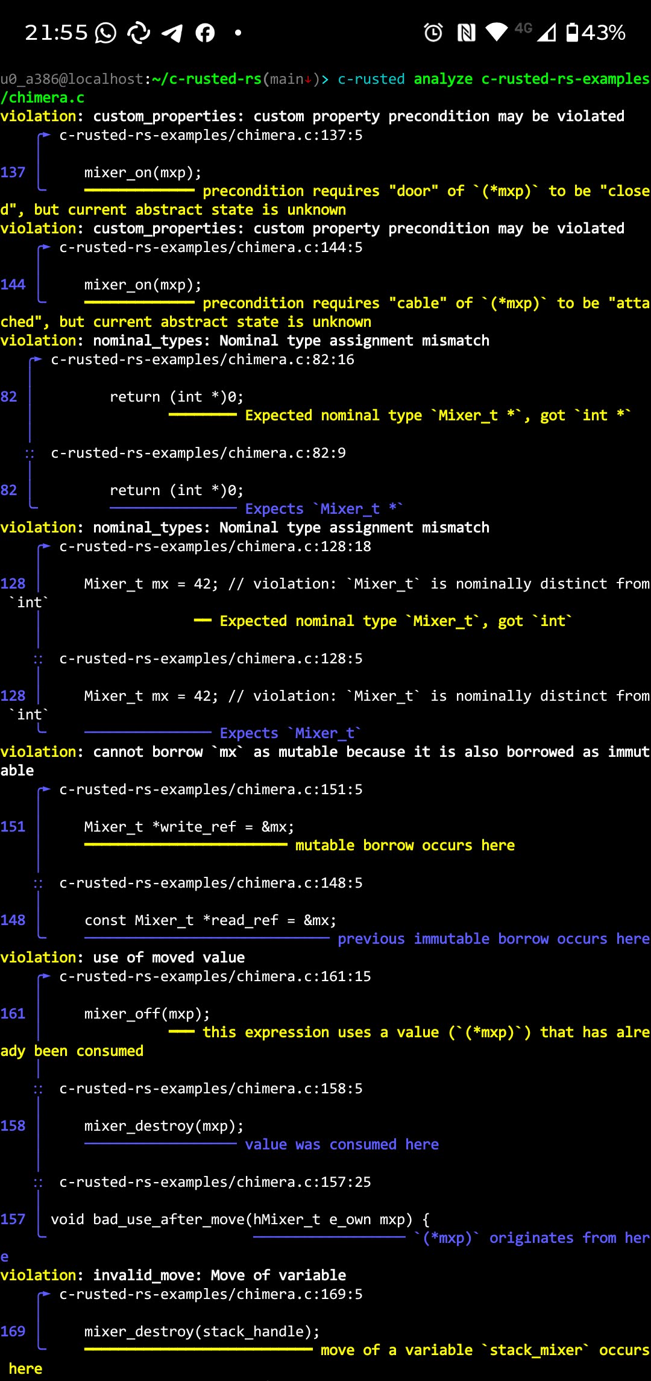Tap line number 151 in gutter

[x=13, y=827]
